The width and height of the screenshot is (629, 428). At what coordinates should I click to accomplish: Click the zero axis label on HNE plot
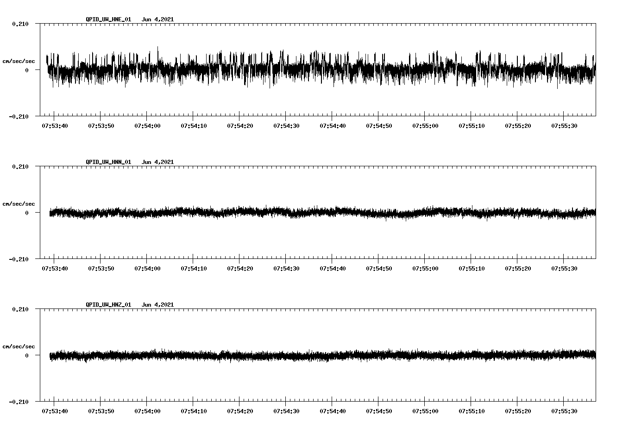[x=27, y=70]
